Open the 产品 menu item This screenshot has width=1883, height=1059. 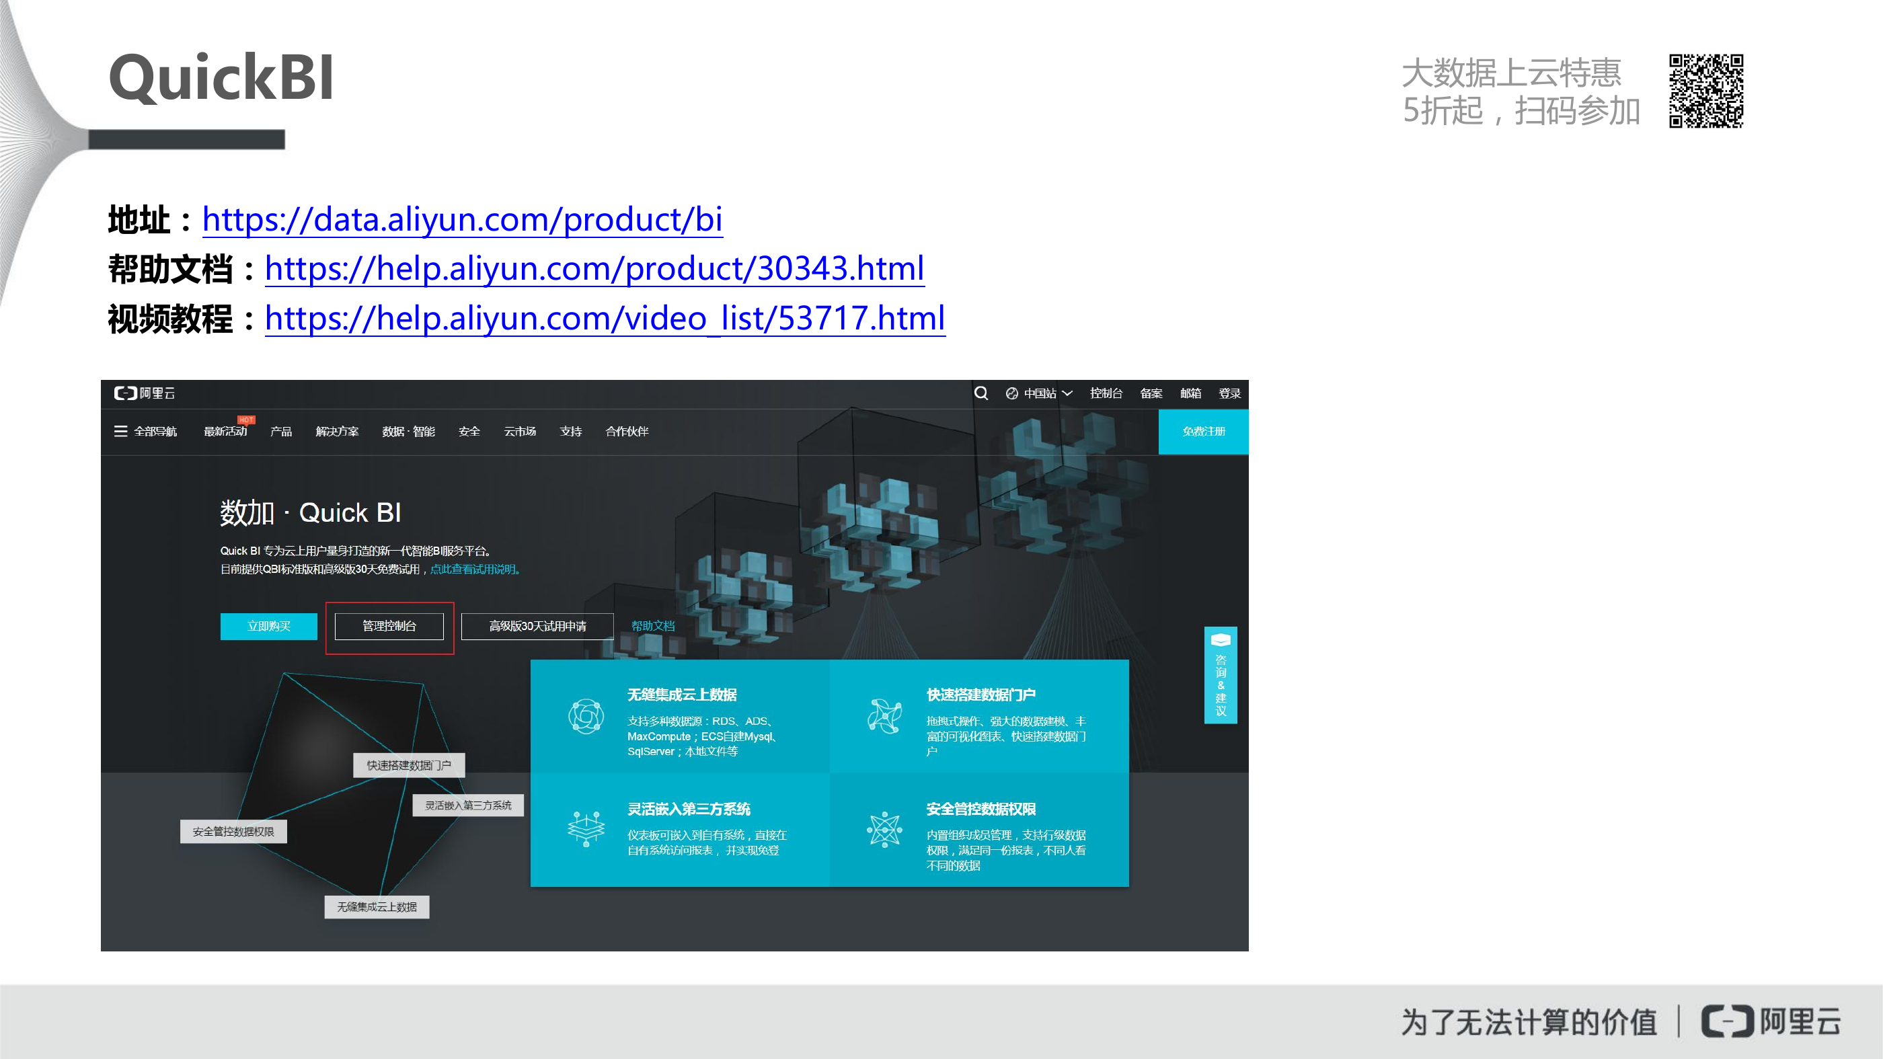(280, 431)
